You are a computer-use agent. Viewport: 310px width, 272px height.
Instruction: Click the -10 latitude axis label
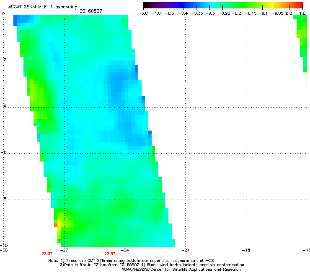pyautogui.click(x=4, y=246)
